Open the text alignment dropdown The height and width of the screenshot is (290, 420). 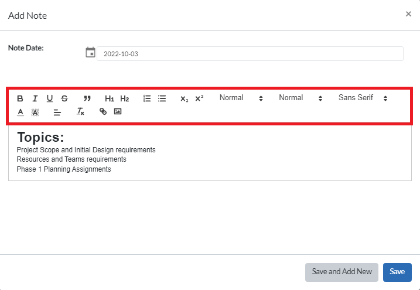point(57,111)
